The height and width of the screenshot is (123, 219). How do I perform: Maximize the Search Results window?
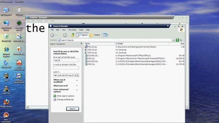(179, 26)
